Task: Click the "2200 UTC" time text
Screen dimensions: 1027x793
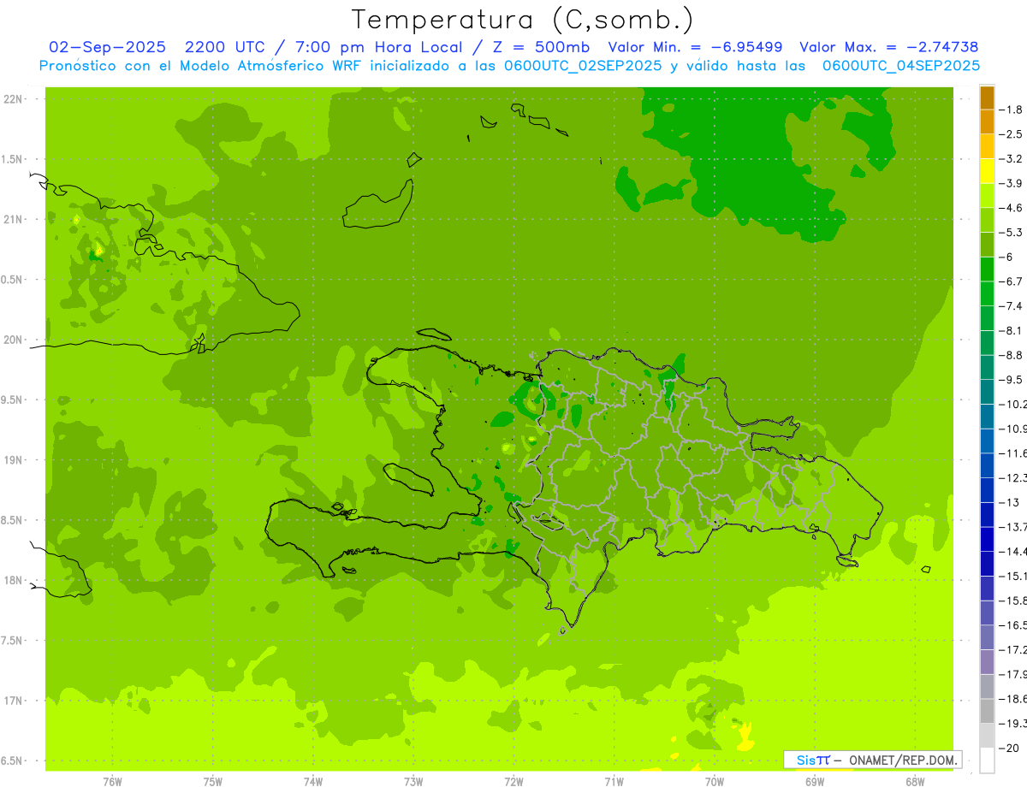Action: [x=224, y=47]
